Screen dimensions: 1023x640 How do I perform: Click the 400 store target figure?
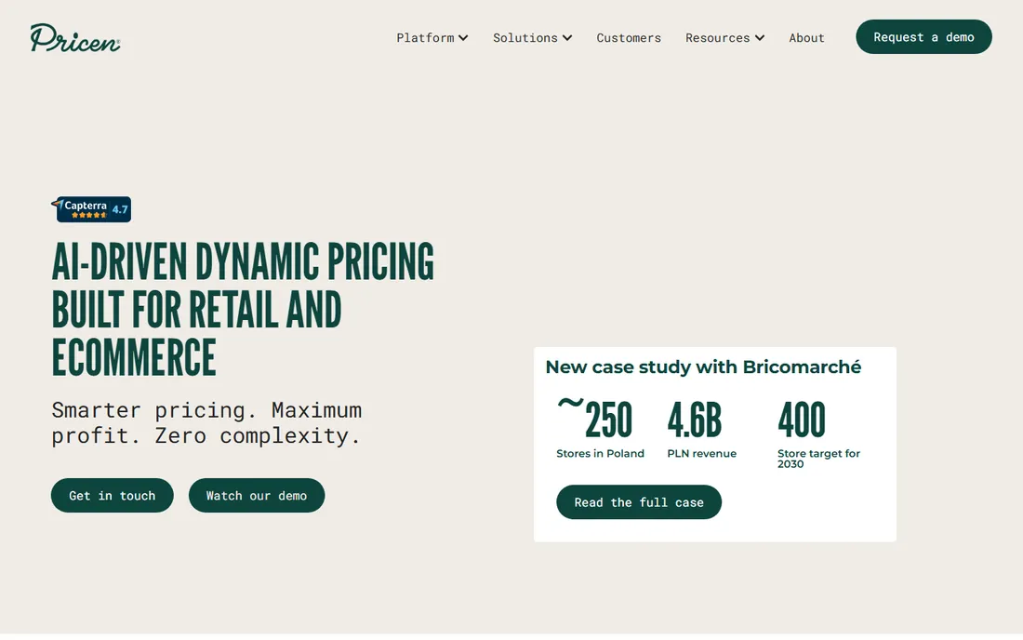tap(801, 420)
